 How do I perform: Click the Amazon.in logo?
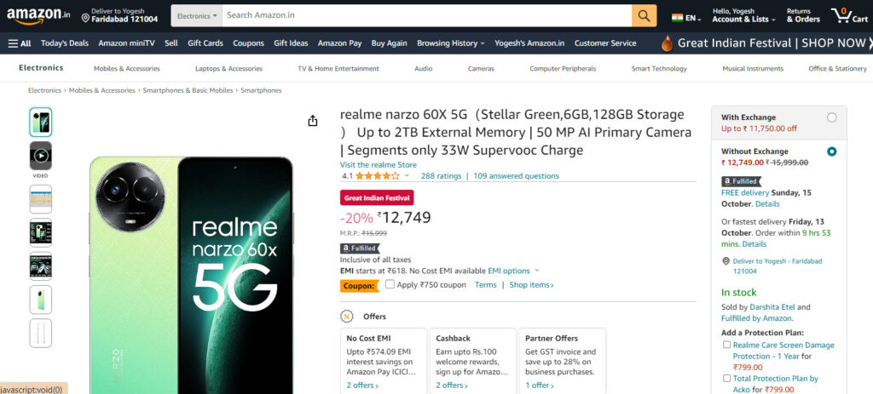[38, 15]
